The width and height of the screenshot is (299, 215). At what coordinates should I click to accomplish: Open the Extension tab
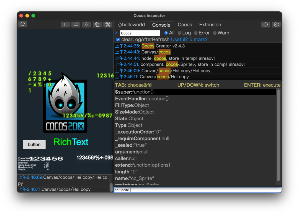pyautogui.click(x=210, y=25)
